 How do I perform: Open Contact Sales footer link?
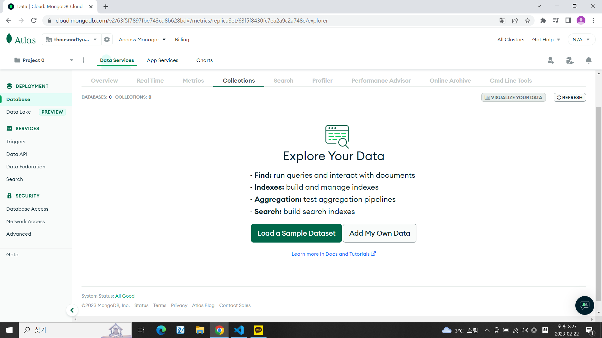point(235,305)
